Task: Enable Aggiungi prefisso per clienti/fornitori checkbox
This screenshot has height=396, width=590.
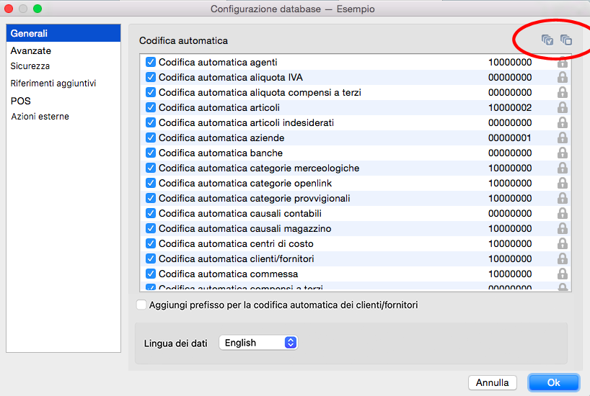Action: click(x=141, y=305)
